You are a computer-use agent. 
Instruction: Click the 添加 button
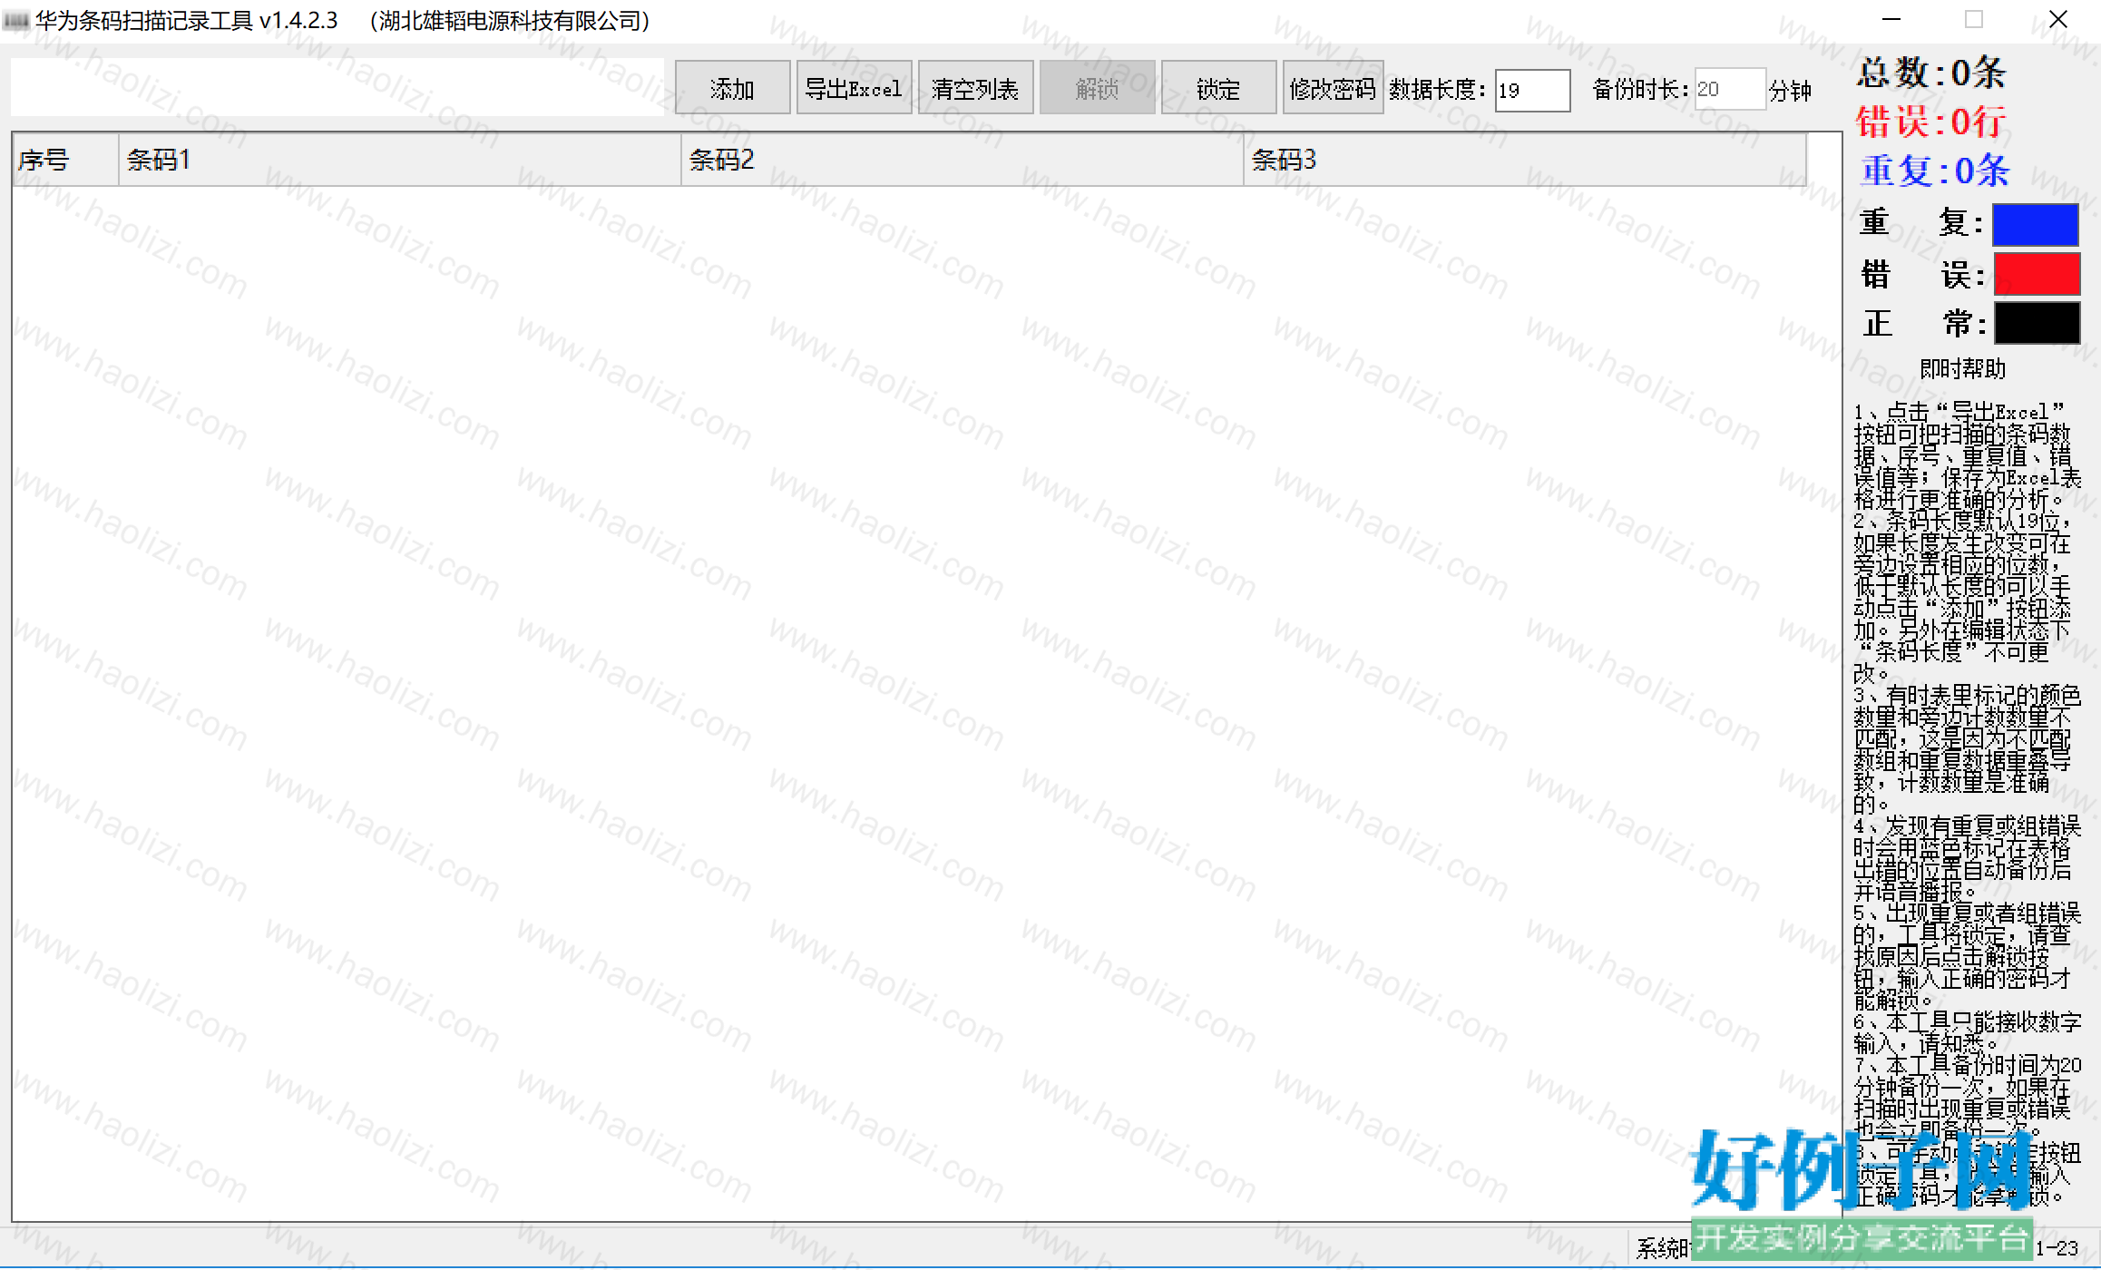pyautogui.click(x=732, y=88)
